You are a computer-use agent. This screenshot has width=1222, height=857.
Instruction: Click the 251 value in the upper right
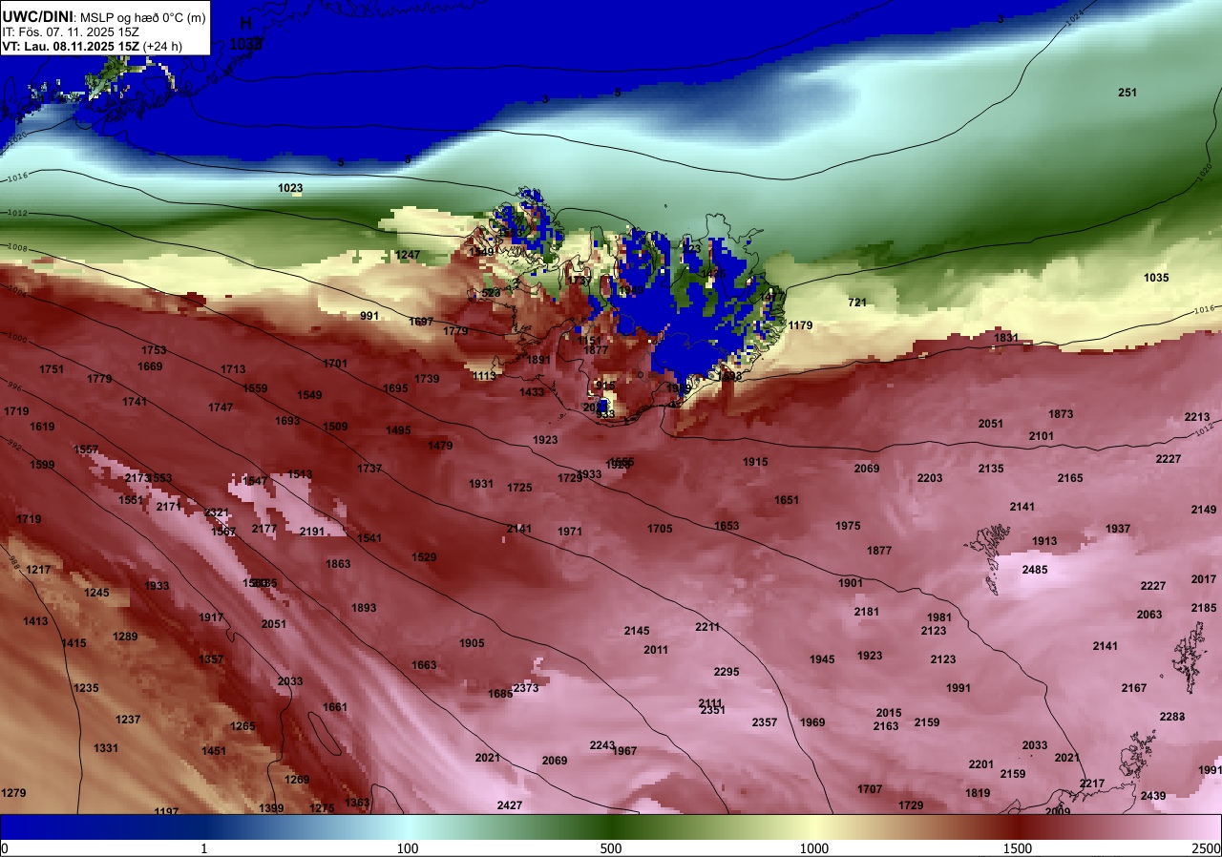tap(1127, 93)
